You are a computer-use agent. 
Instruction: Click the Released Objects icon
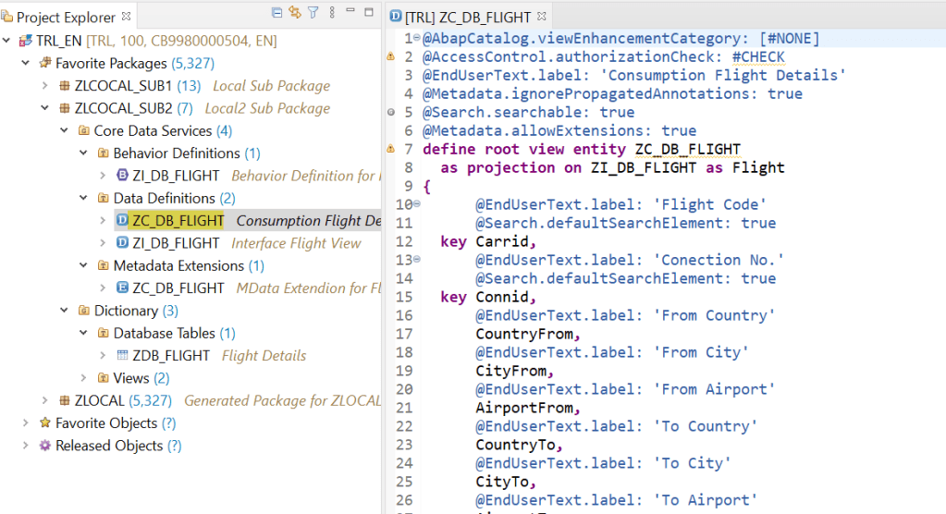(45, 446)
